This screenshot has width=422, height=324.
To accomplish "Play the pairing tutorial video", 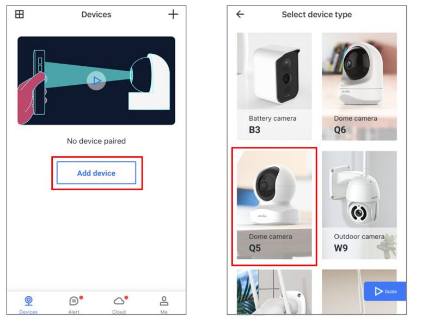I will pyautogui.click(x=96, y=80).
